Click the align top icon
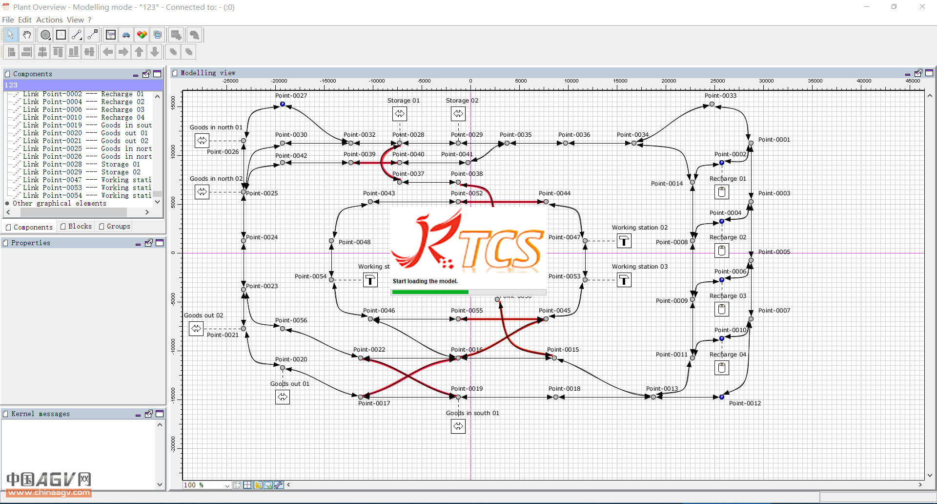 pos(58,52)
